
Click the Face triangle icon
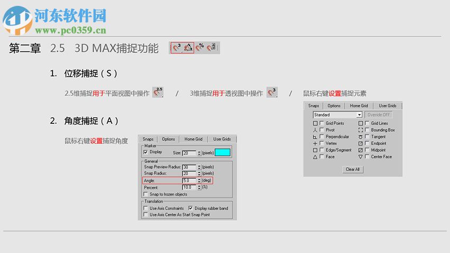[315, 157]
